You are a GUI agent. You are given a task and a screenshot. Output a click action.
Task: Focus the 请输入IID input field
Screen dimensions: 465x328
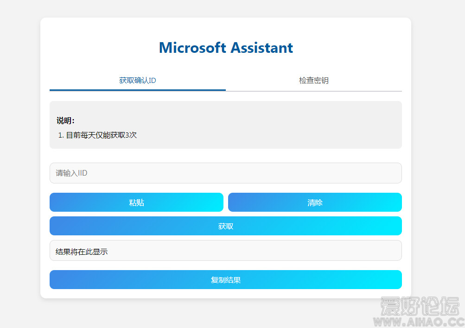(x=226, y=173)
